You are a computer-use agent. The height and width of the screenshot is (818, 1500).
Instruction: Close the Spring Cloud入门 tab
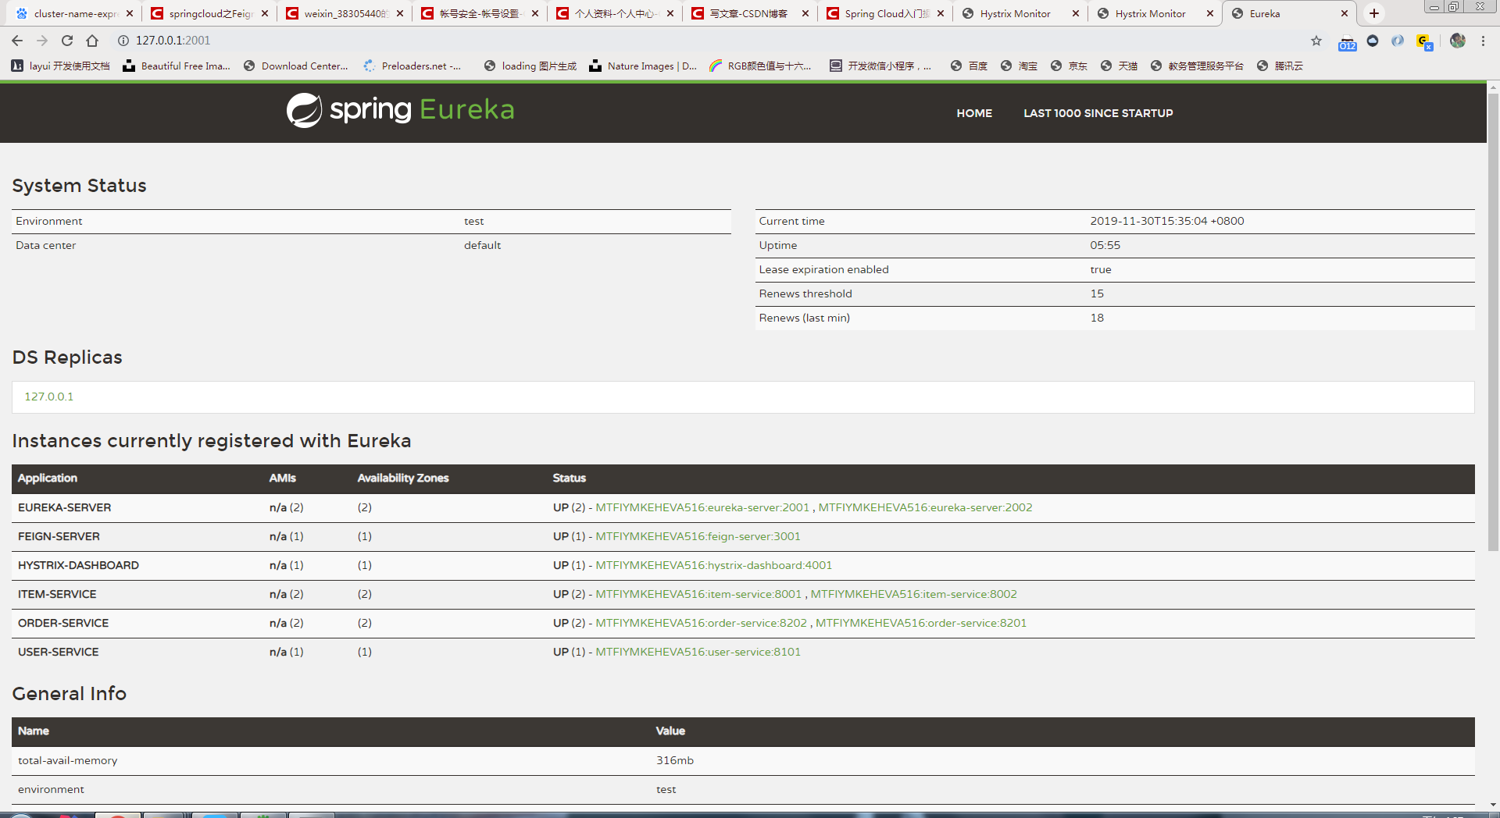(941, 13)
